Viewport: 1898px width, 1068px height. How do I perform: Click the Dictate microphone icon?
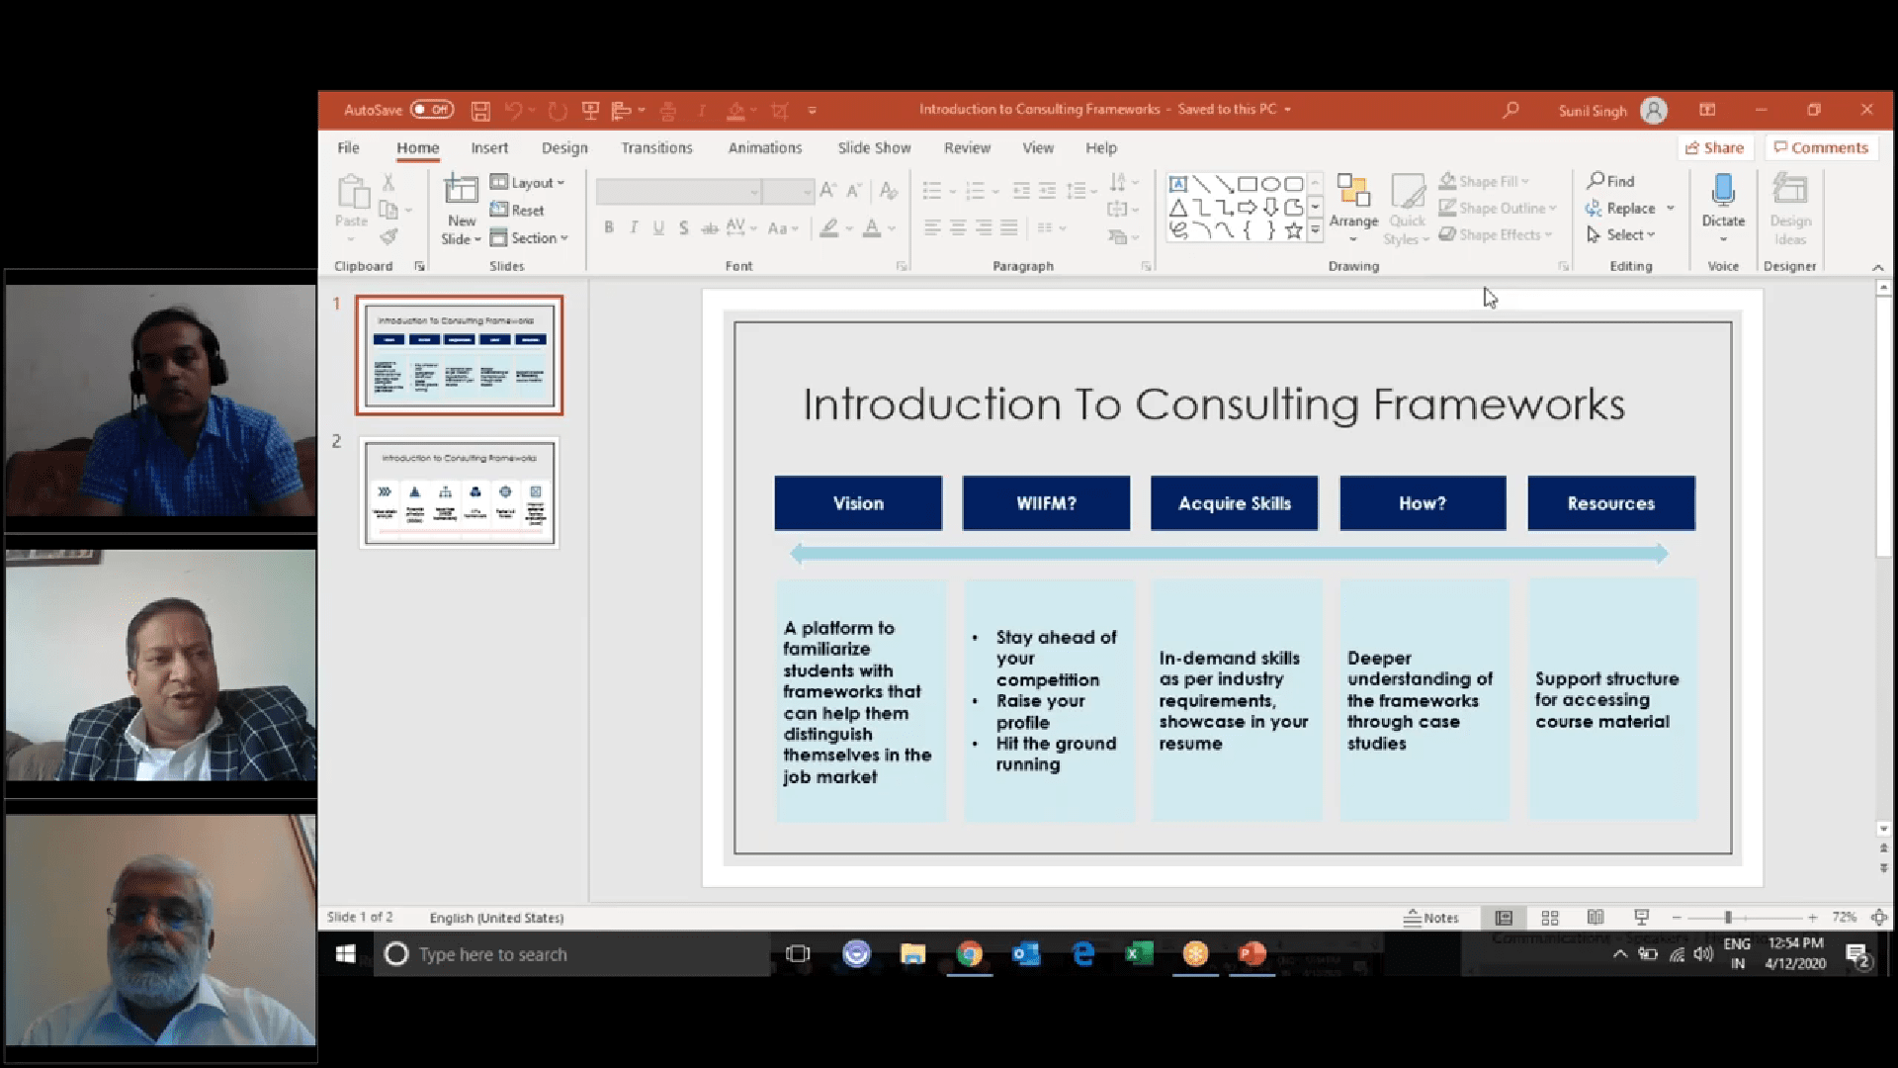click(1723, 191)
